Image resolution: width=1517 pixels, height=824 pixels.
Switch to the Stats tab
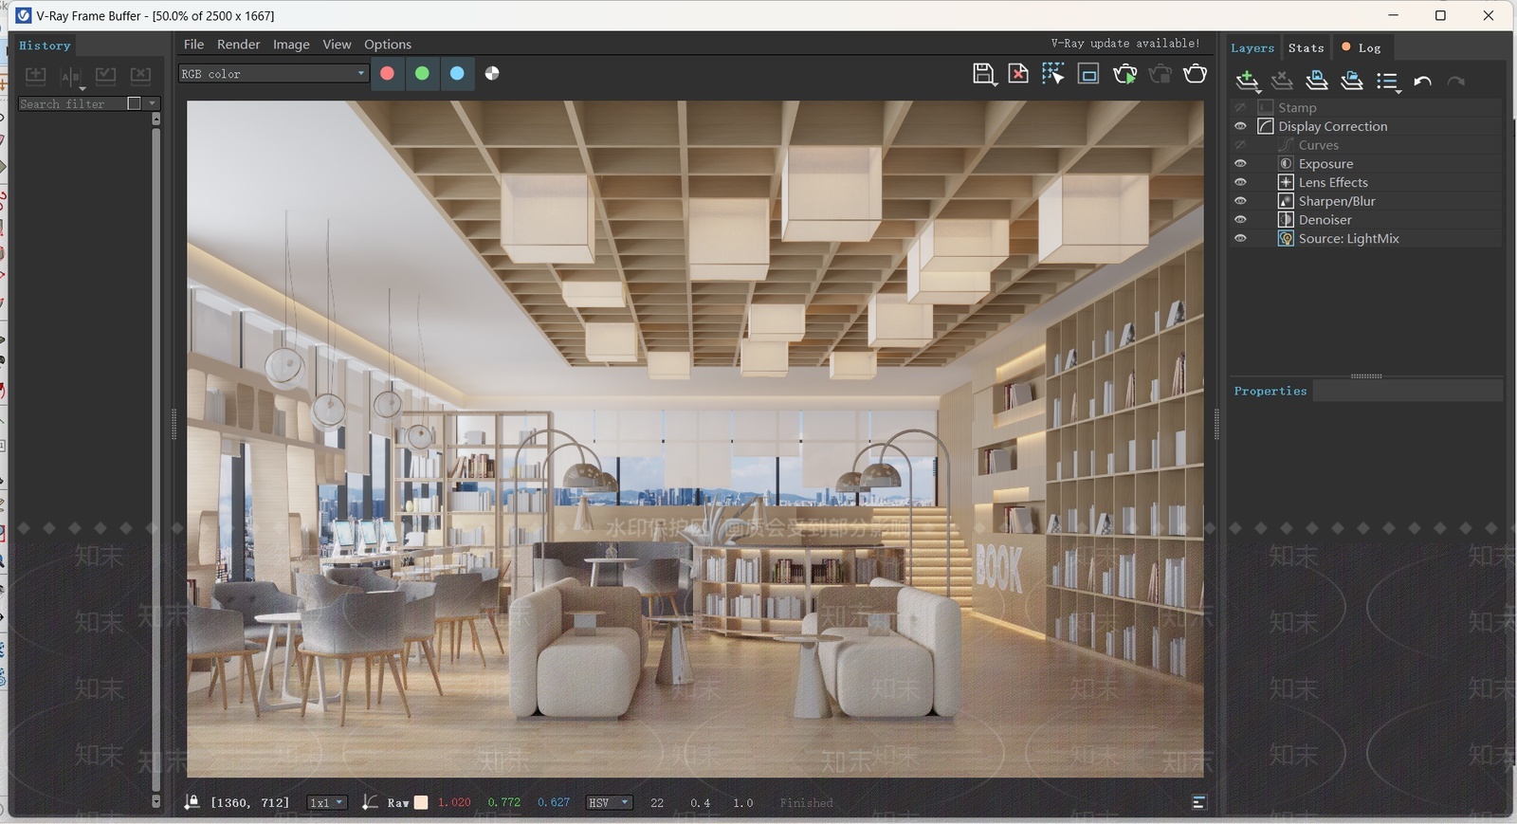pos(1306,47)
